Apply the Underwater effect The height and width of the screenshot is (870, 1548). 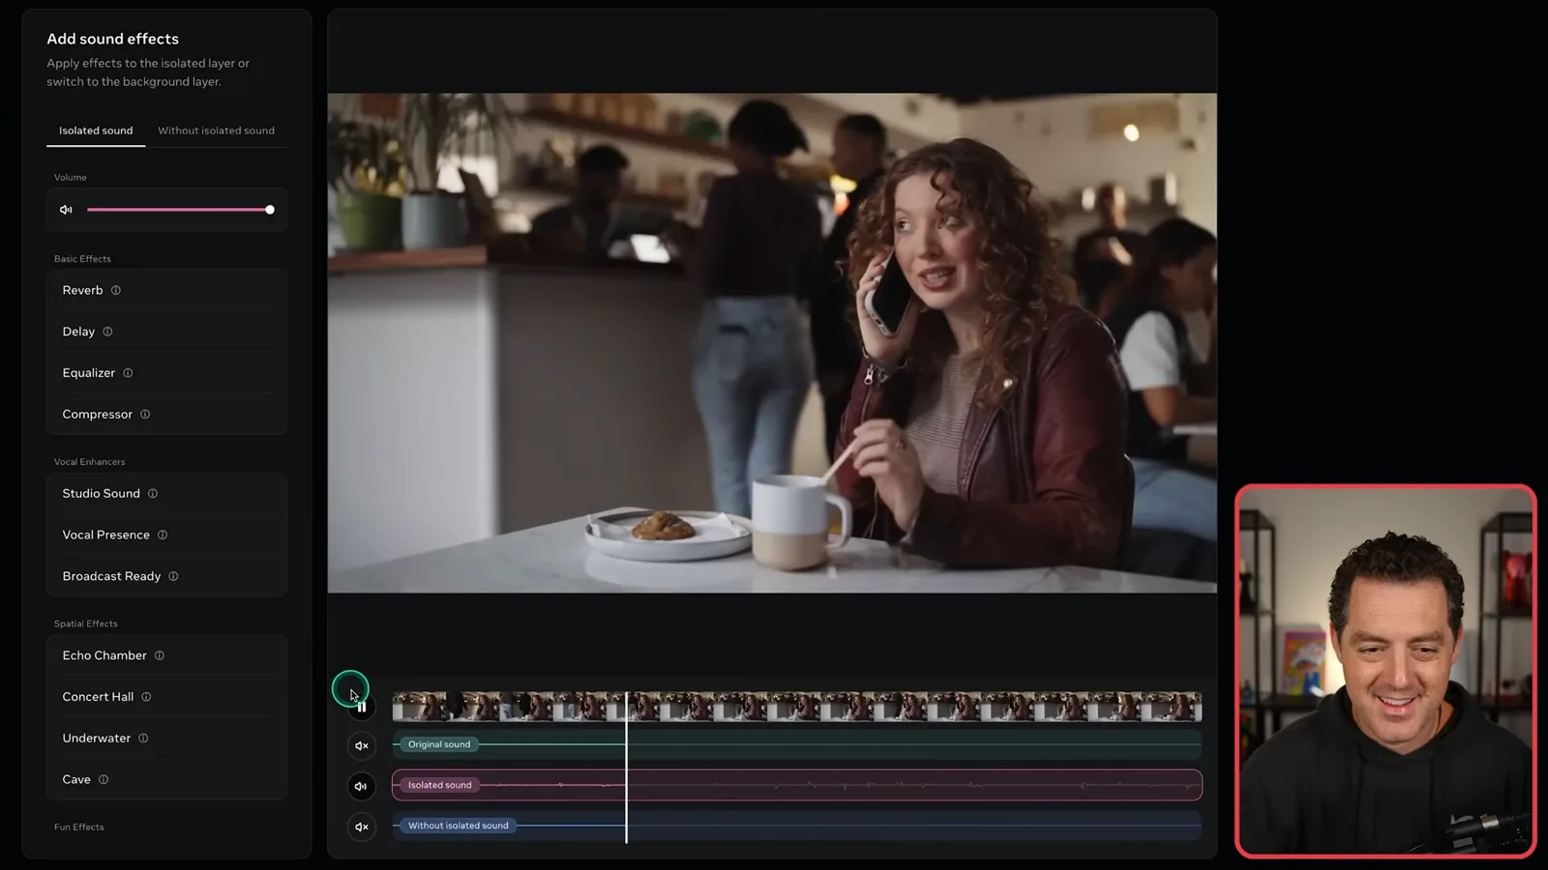(x=166, y=739)
